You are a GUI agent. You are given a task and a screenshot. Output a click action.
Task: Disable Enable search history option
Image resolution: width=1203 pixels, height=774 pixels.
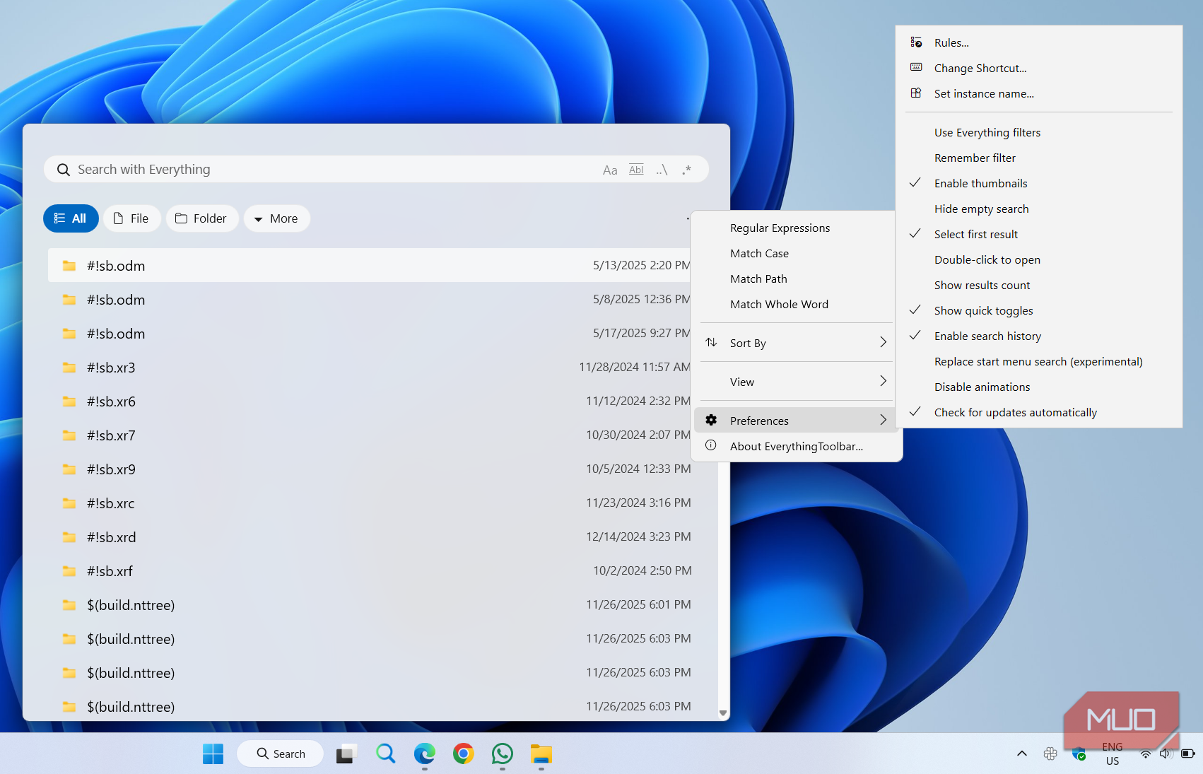[1039, 336]
